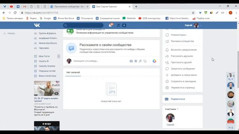
Task: Open the music note icon in header
Action: point(118,25)
